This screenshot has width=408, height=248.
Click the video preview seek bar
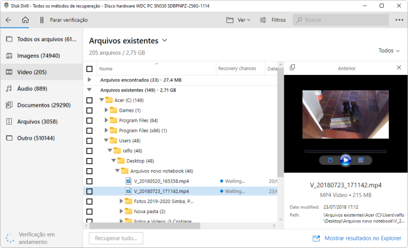(346, 151)
